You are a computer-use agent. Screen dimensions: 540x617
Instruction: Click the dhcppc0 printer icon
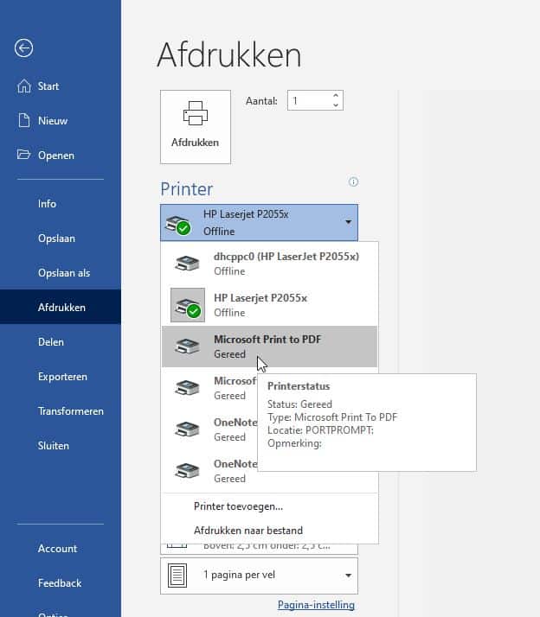[187, 264]
